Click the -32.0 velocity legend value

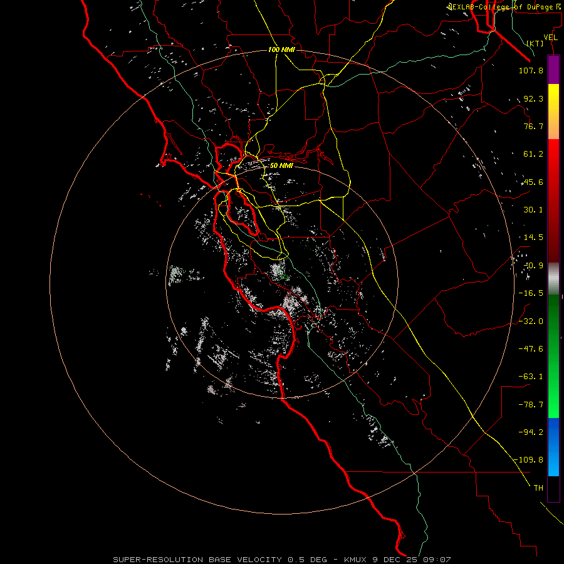pyautogui.click(x=531, y=321)
